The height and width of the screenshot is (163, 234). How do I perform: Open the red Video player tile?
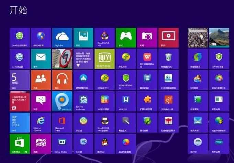(168, 37)
